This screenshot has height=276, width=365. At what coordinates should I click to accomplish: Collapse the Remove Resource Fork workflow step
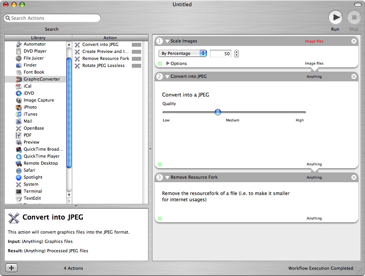167,178
